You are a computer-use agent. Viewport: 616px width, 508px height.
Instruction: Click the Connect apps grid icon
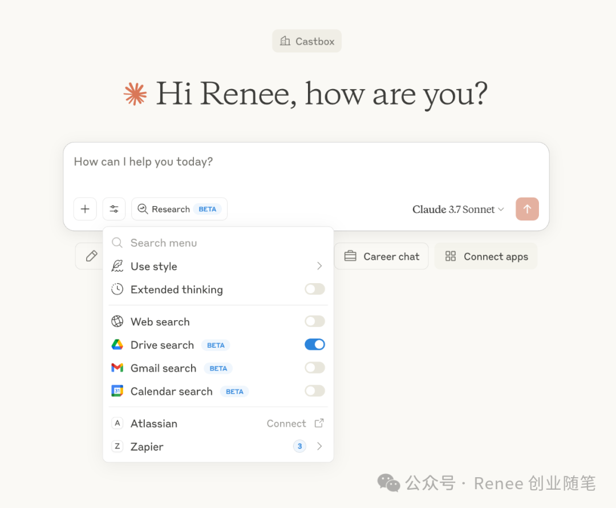[x=450, y=256]
